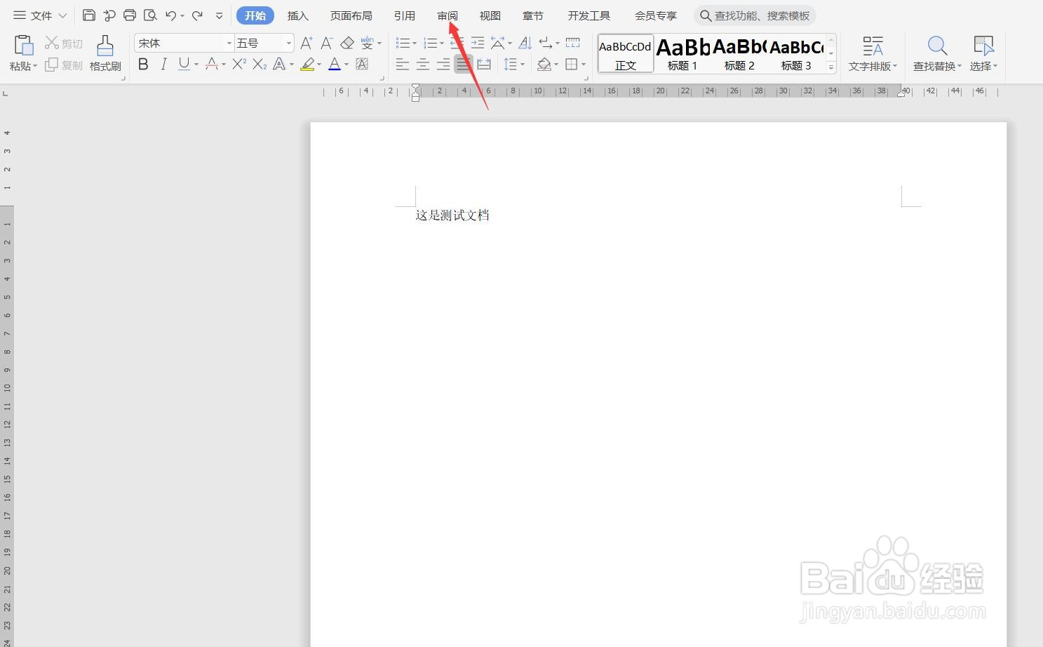This screenshot has height=647, width=1043.
Task: Apply the 正文 style
Action: click(x=626, y=53)
